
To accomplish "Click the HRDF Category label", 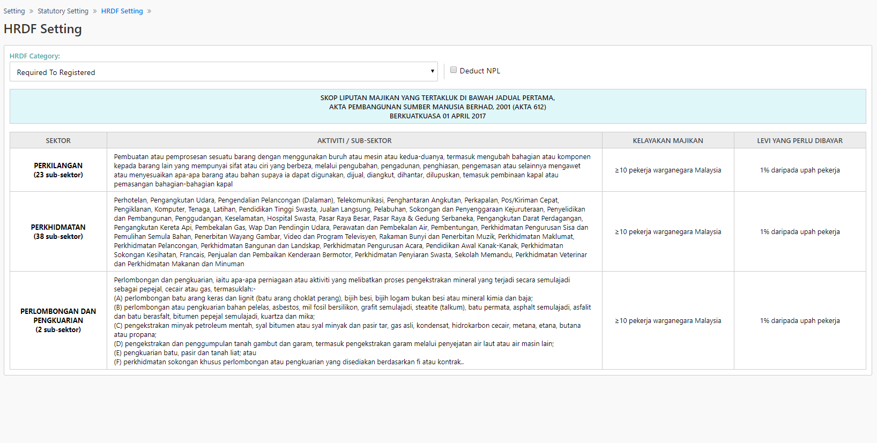I will tap(35, 56).
